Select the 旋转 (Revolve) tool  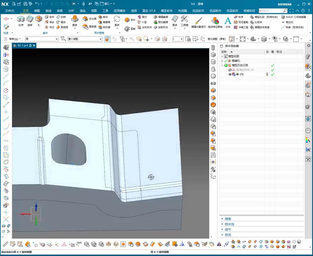click(30, 20)
